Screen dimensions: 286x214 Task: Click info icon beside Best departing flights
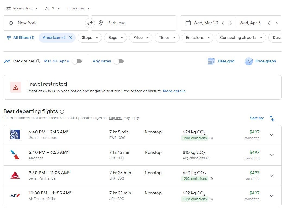point(62,112)
